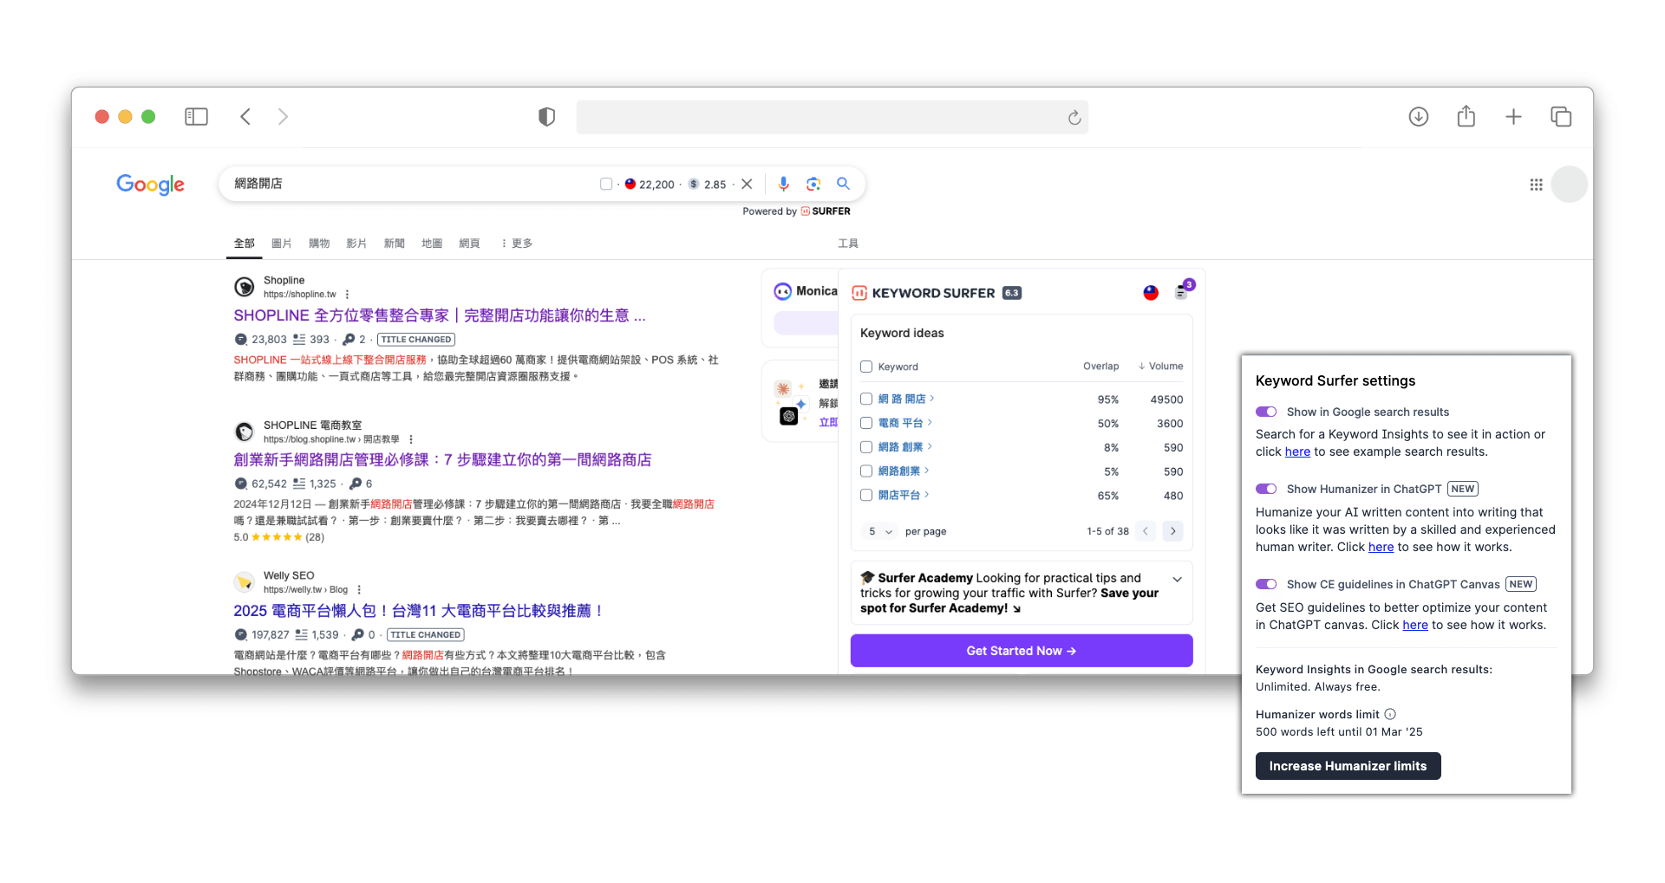Screen dimensions: 1665x883
Task: Toggle Show in Google search results
Action: click(x=1266, y=412)
